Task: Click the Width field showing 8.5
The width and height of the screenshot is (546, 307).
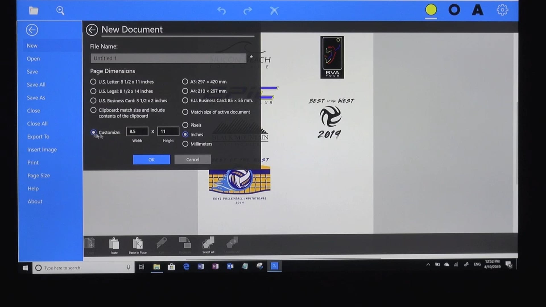Action: (137, 131)
